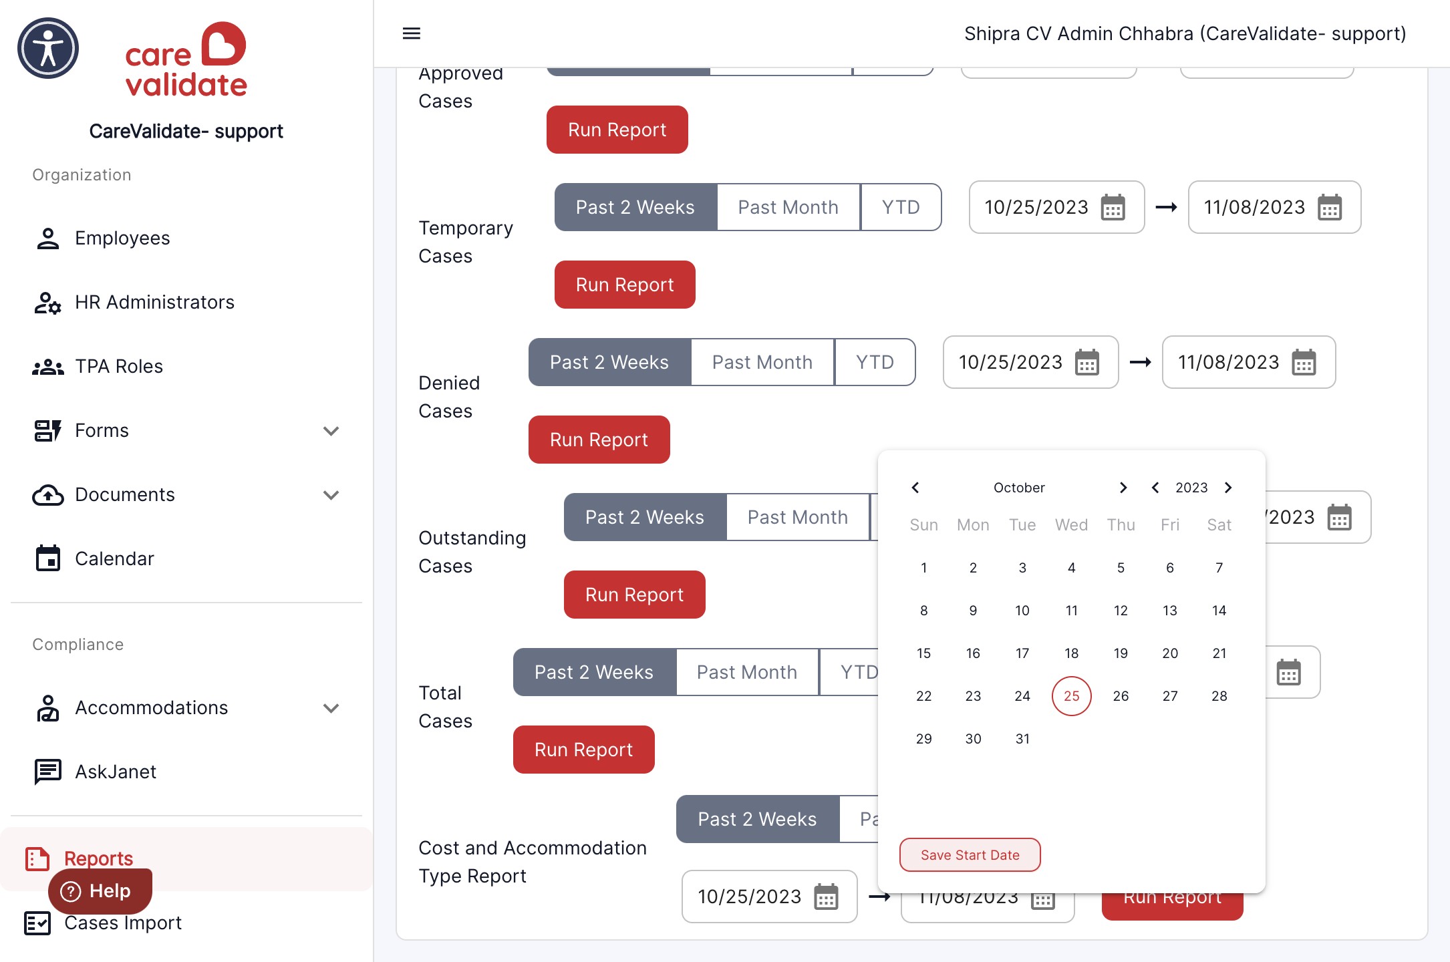Select YTD for Temporary Cases
The image size is (1450, 962).
point(901,208)
